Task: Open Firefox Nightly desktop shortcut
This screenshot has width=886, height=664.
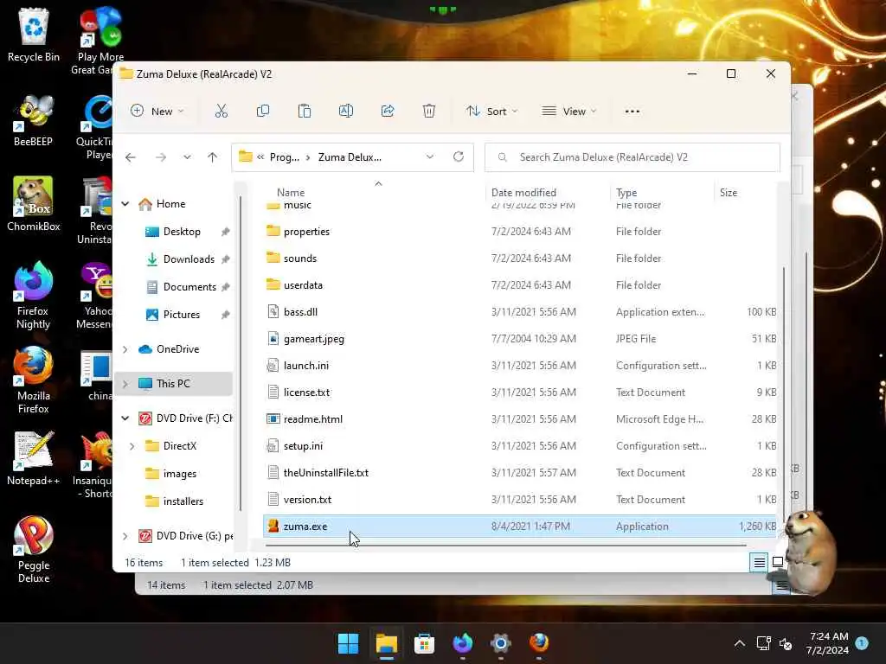Action: tap(34, 295)
